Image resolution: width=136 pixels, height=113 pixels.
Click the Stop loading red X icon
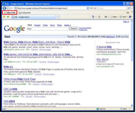tap(95, 8)
